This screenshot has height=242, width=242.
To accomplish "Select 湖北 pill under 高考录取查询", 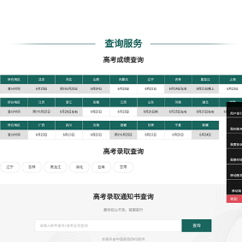I will 79,167.
